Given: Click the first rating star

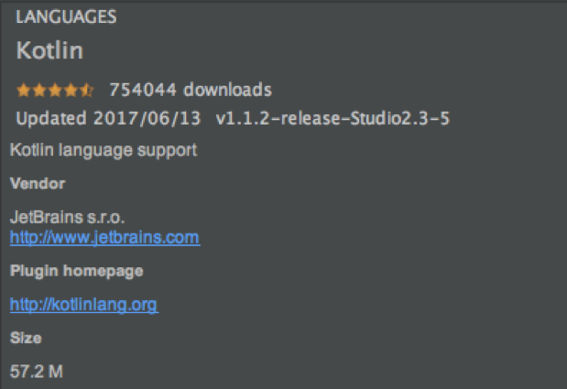Looking at the screenshot, I should pyautogui.click(x=24, y=90).
